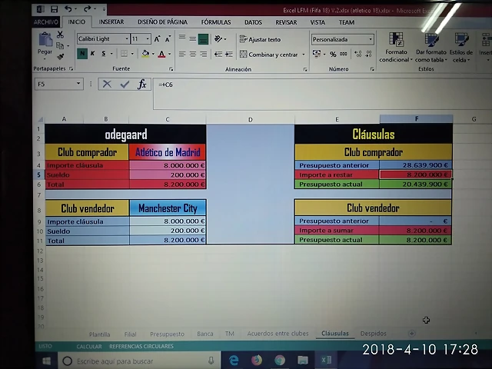Select column F header
The height and width of the screenshot is (369, 492).
[x=416, y=119]
